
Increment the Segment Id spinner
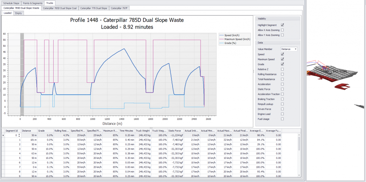point(18,135)
